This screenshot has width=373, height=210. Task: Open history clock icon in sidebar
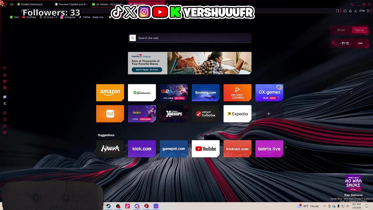pos(5,120)
